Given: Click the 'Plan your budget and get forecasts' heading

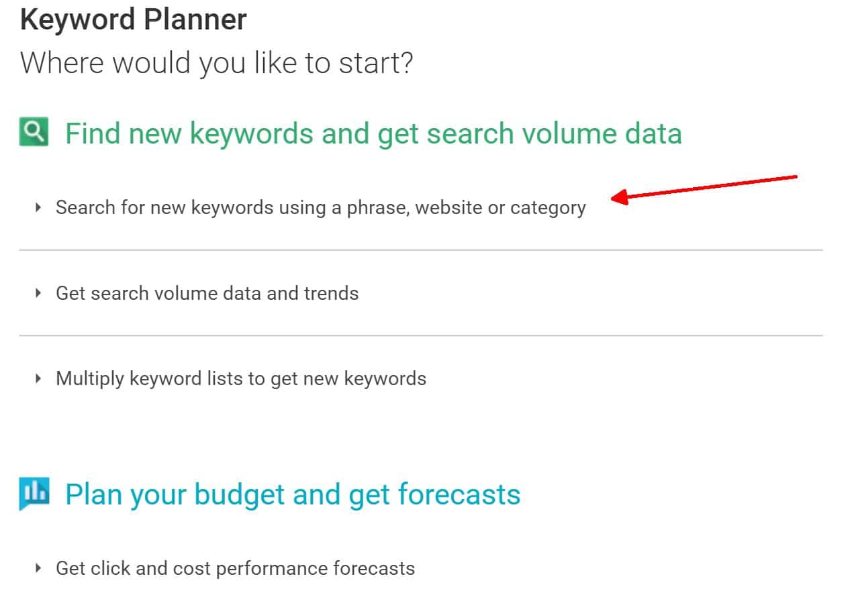Looking at the screenshot, I should [292, 495].
